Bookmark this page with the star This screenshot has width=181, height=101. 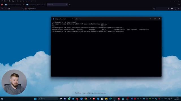[x=154, y=9]
